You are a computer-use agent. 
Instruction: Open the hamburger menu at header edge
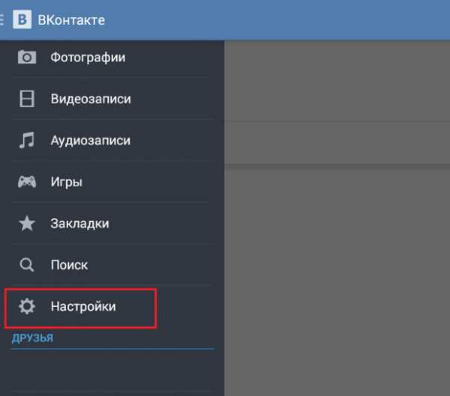pos(1,19)
